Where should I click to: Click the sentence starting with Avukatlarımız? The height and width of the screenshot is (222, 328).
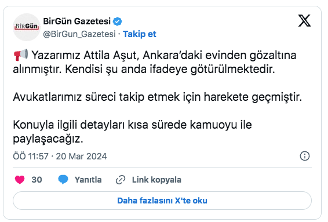point(157,97)
